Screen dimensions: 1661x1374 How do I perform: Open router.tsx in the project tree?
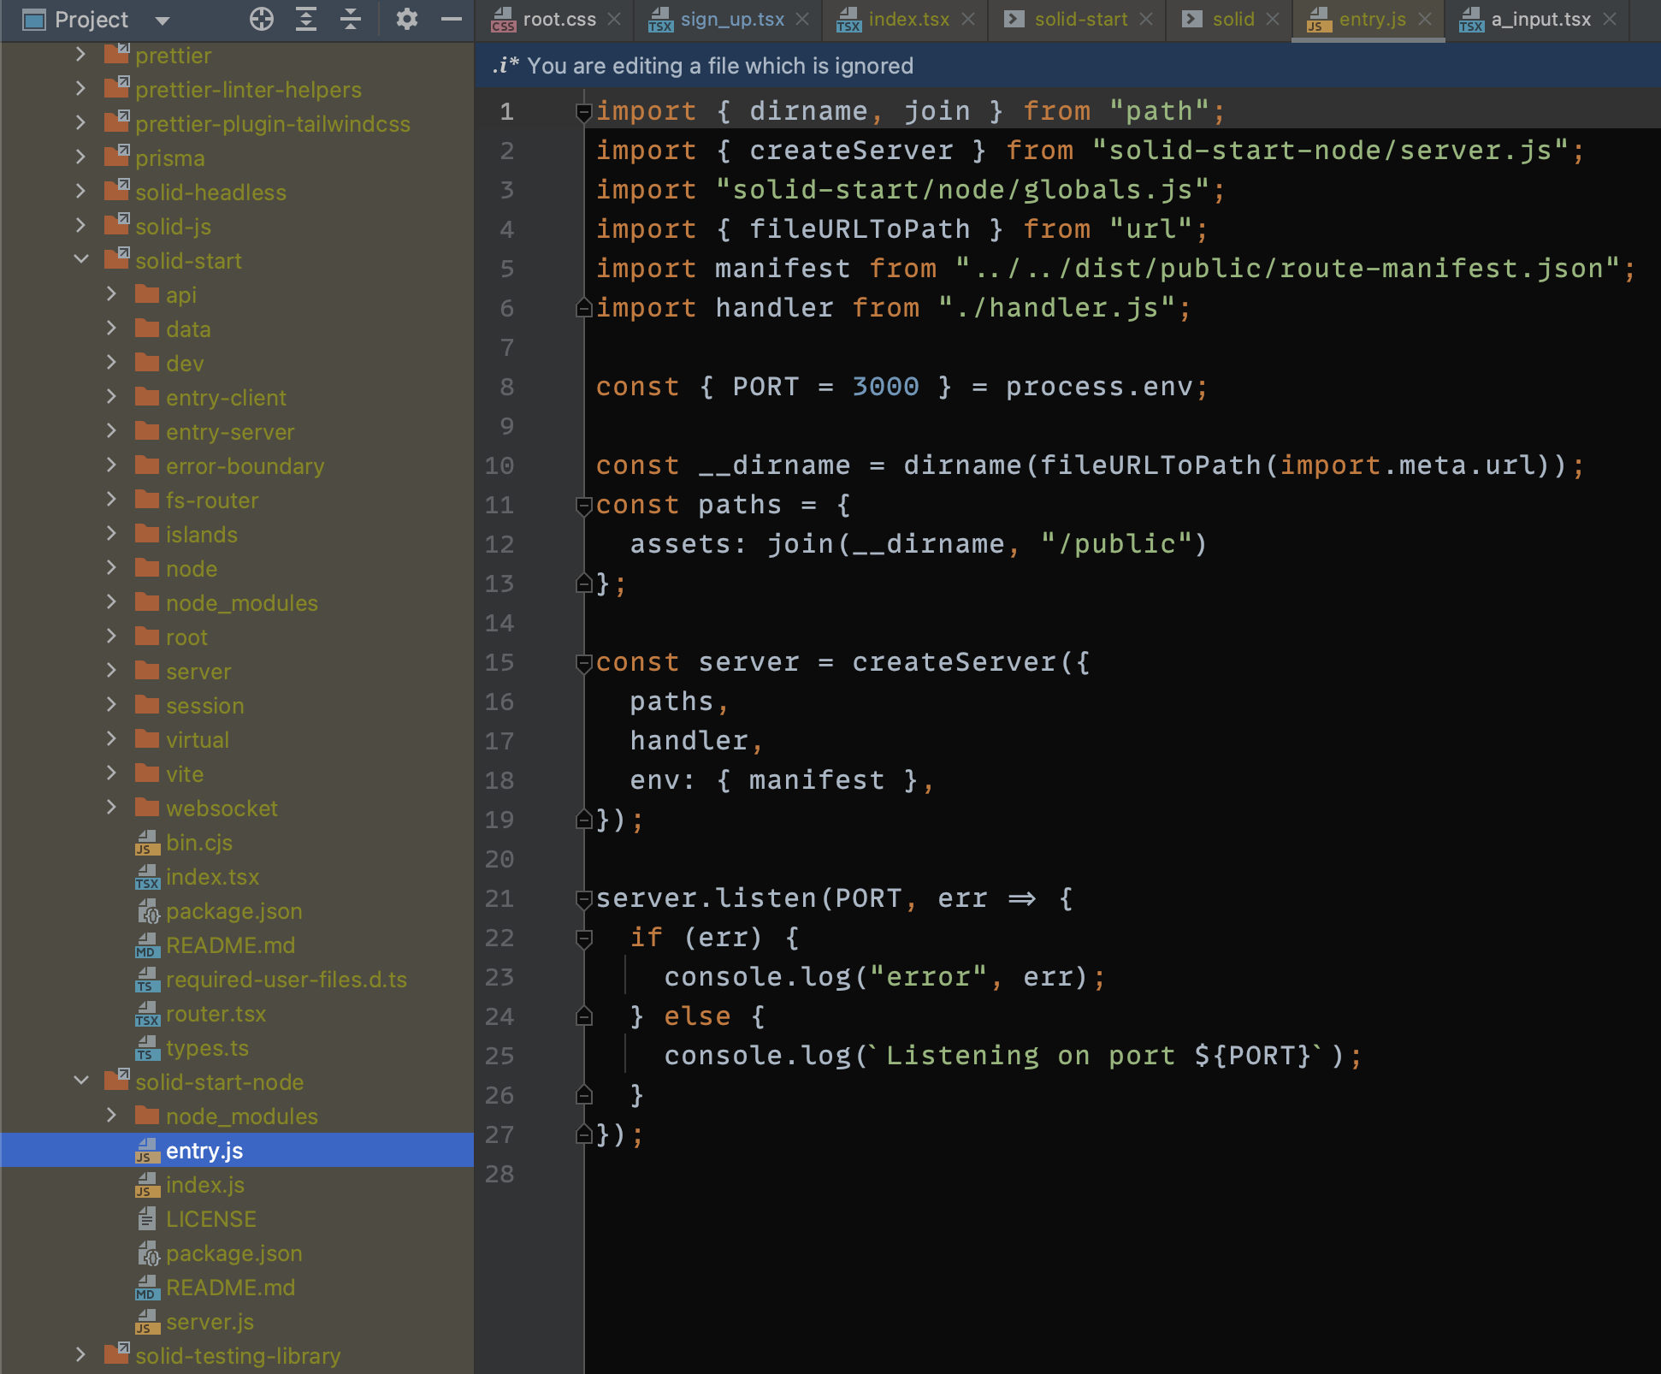pos(216,1014)
